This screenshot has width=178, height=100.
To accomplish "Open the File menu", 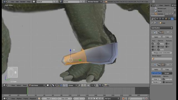I will tap(13, 2).
